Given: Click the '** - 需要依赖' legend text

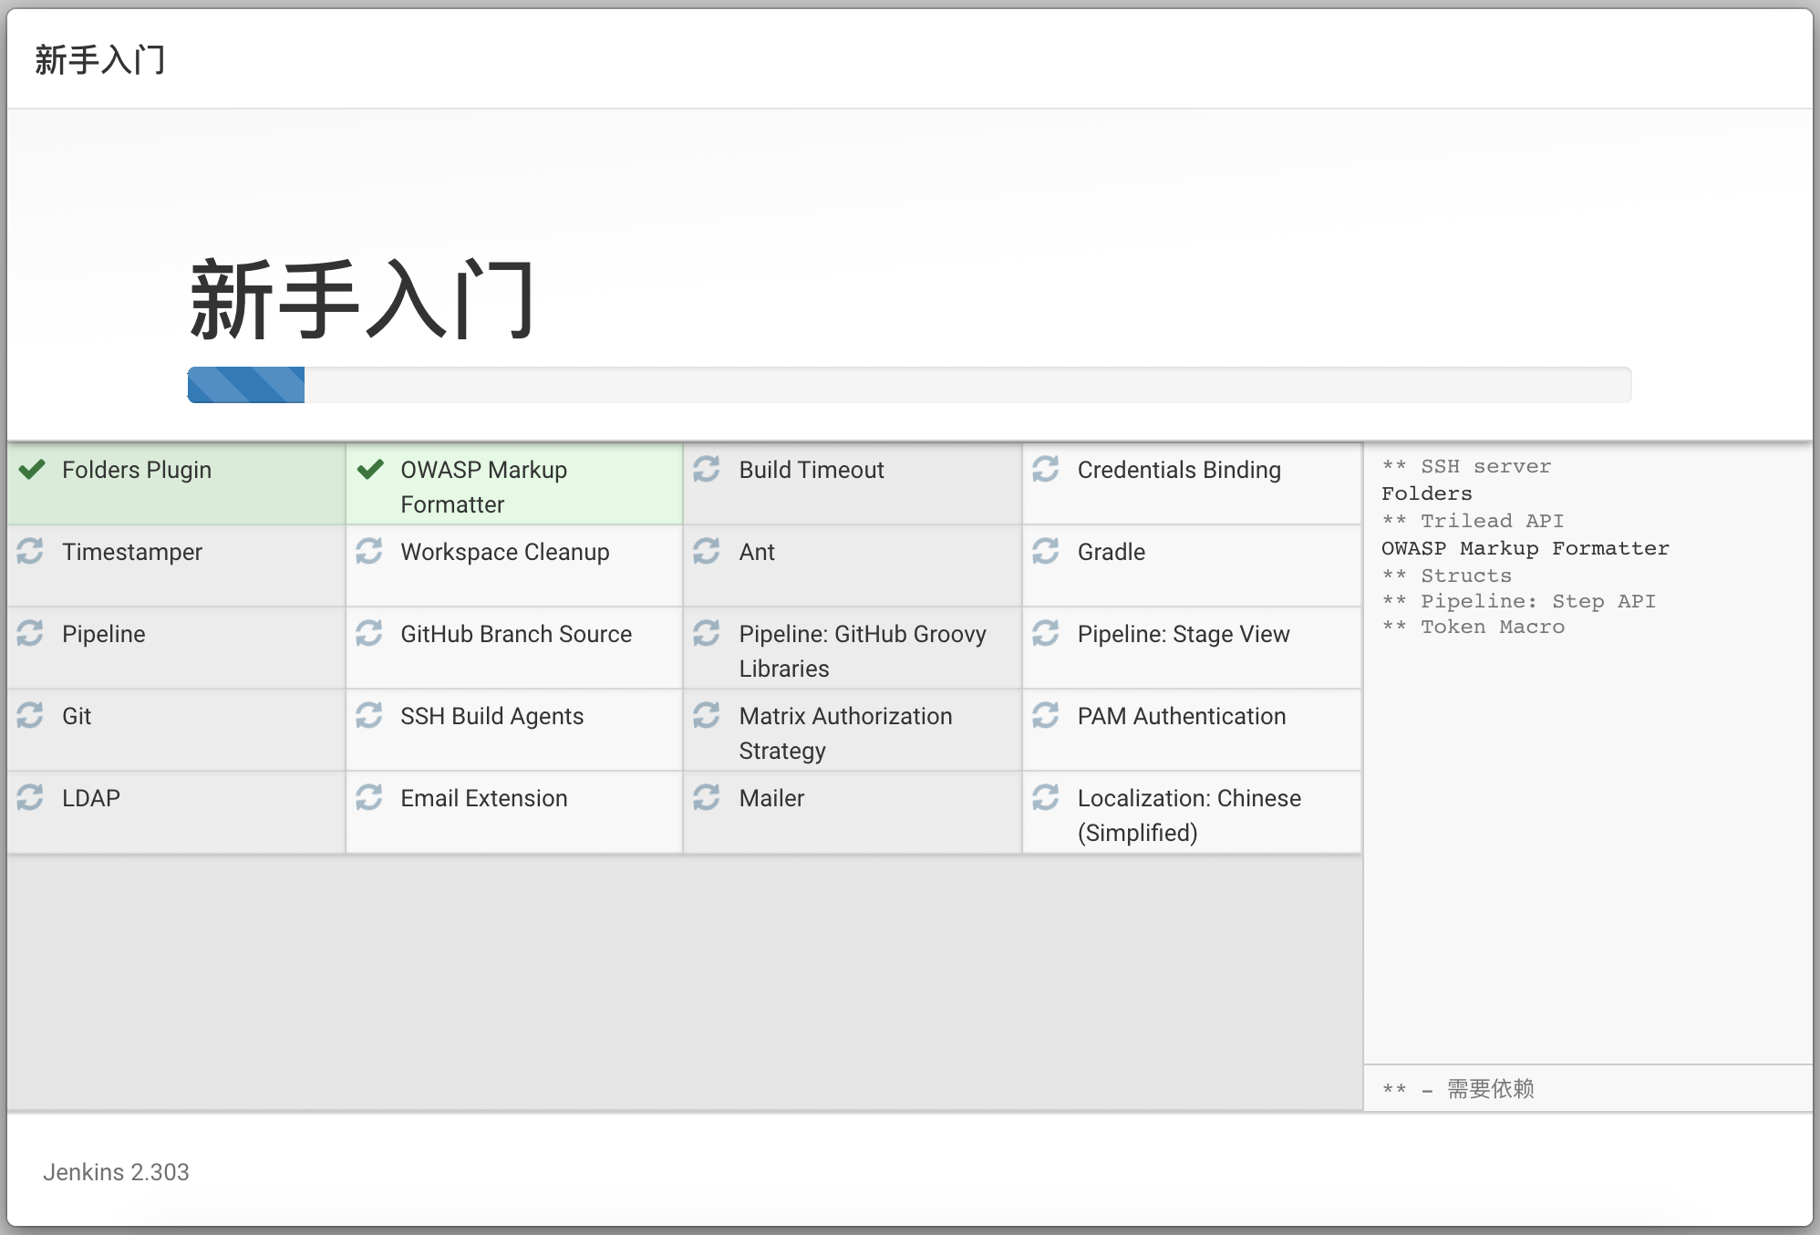Looking at the screenshot, I should click(1458, 1088).
